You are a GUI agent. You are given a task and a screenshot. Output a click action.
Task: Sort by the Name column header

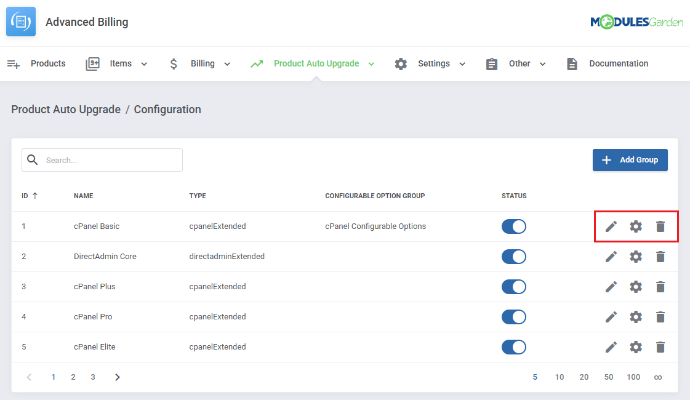click(84, 196)
